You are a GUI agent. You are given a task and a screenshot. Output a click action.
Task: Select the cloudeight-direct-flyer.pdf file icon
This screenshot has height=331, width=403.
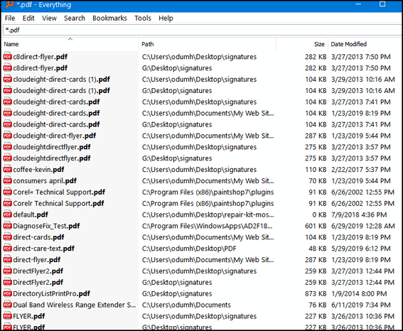click(7, 136)
